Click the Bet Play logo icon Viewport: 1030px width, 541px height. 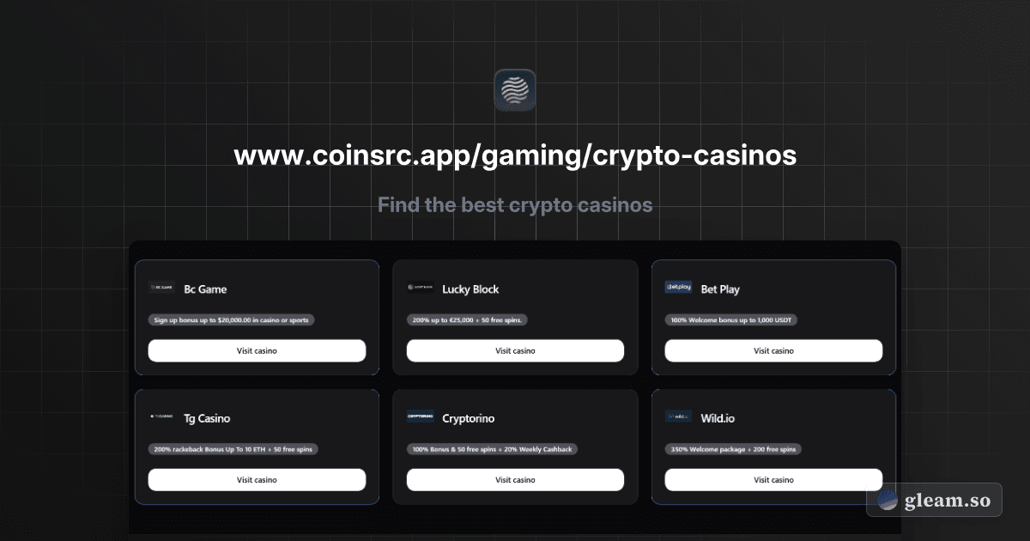[678, 288]
